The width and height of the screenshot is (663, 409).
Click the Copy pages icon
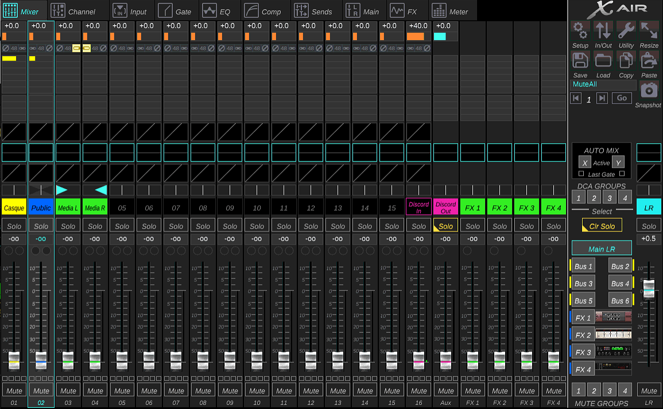point(626,61)
